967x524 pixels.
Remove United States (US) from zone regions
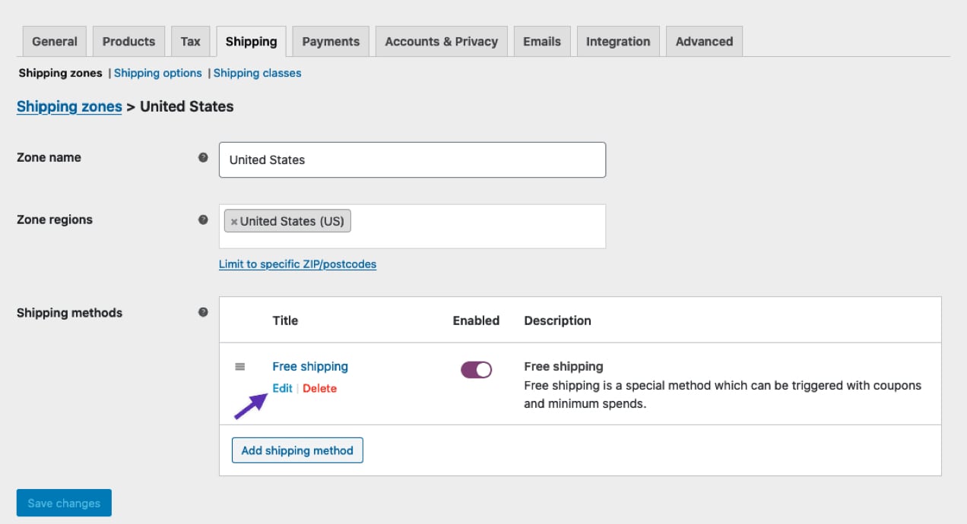(x=234, y=221)
